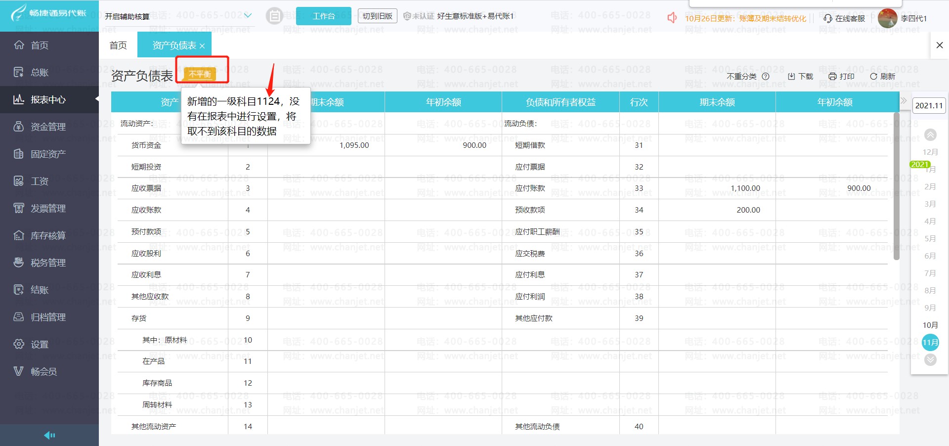The width and height of the screenshot is (949, 446).
Task: Open 库存核算 in the sidebar
Action: point(49,235)
